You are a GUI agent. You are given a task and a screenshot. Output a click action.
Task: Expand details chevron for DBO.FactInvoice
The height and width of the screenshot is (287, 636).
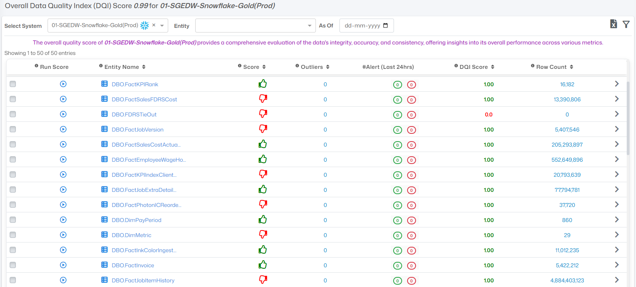[617, 265]
